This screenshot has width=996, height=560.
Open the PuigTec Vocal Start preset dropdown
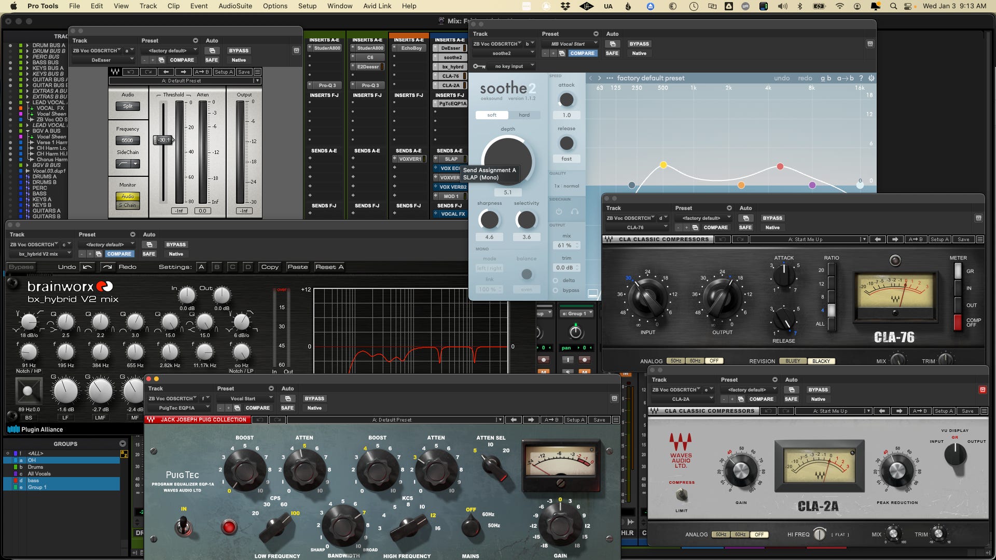click(246, 399)
